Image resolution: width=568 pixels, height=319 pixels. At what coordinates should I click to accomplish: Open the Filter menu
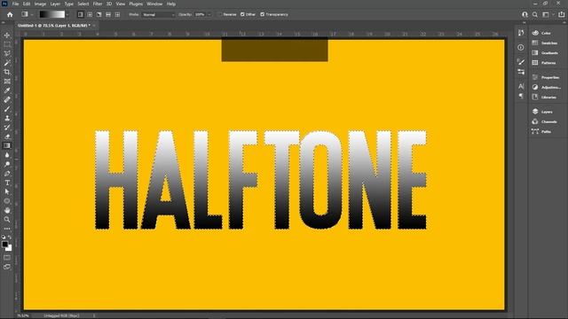tap(98, 4)
